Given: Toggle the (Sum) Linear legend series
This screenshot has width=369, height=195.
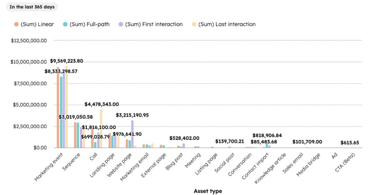Looking at the screenshot, I should pyautogui.click(x=34, y=24).
